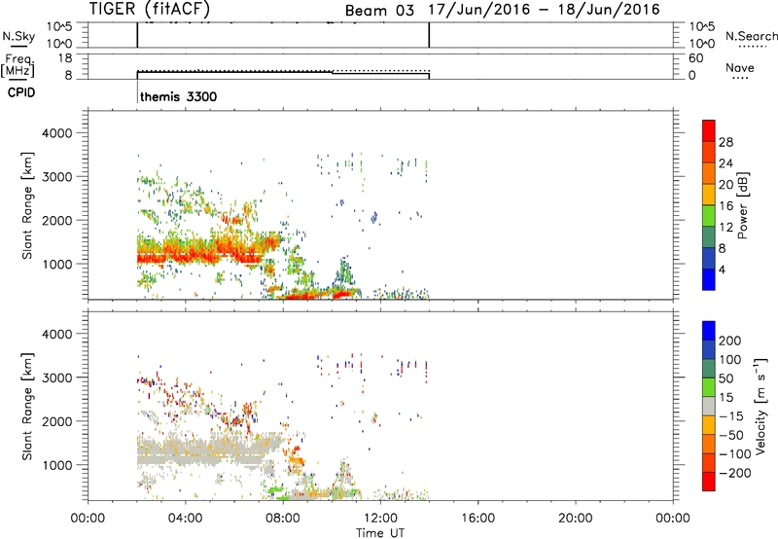The image size is (778, 539).
Task: Click the '28' Power colorbar tick label
Action: (725, 142)
